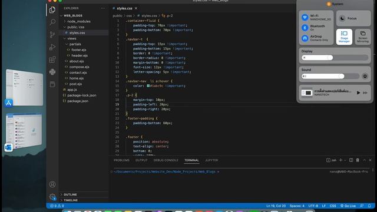This screenshot has width=377, height=212.
Task: Collapse the views folder
Action: pyautogui.click(x=64, y=38)
